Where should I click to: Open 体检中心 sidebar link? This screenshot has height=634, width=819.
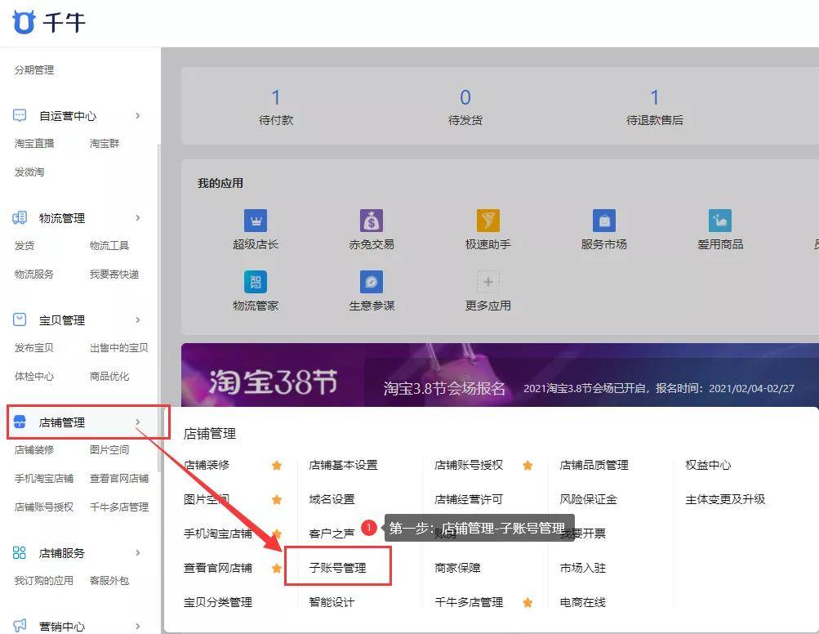34,377
